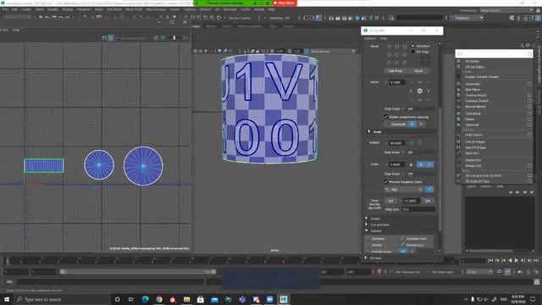
Task: Open Google Chrome from the taskbar
Action: pyautogui.click(x=159, y=299)
